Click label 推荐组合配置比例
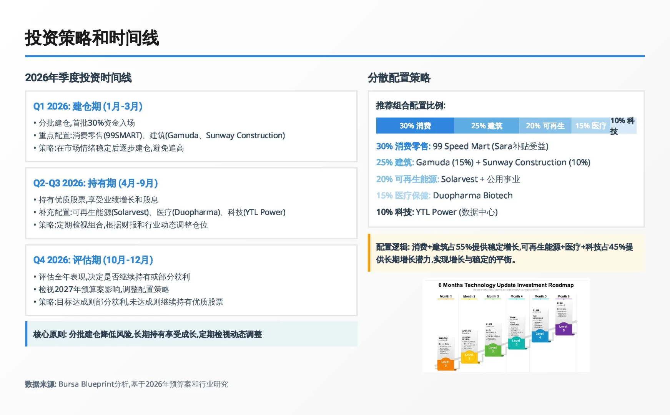Screen dimensions: 670x415 click(411, 106)
